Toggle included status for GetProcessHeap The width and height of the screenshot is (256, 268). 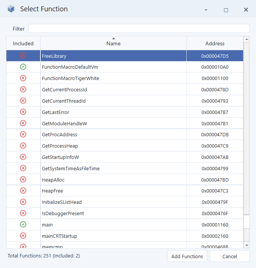23,146
